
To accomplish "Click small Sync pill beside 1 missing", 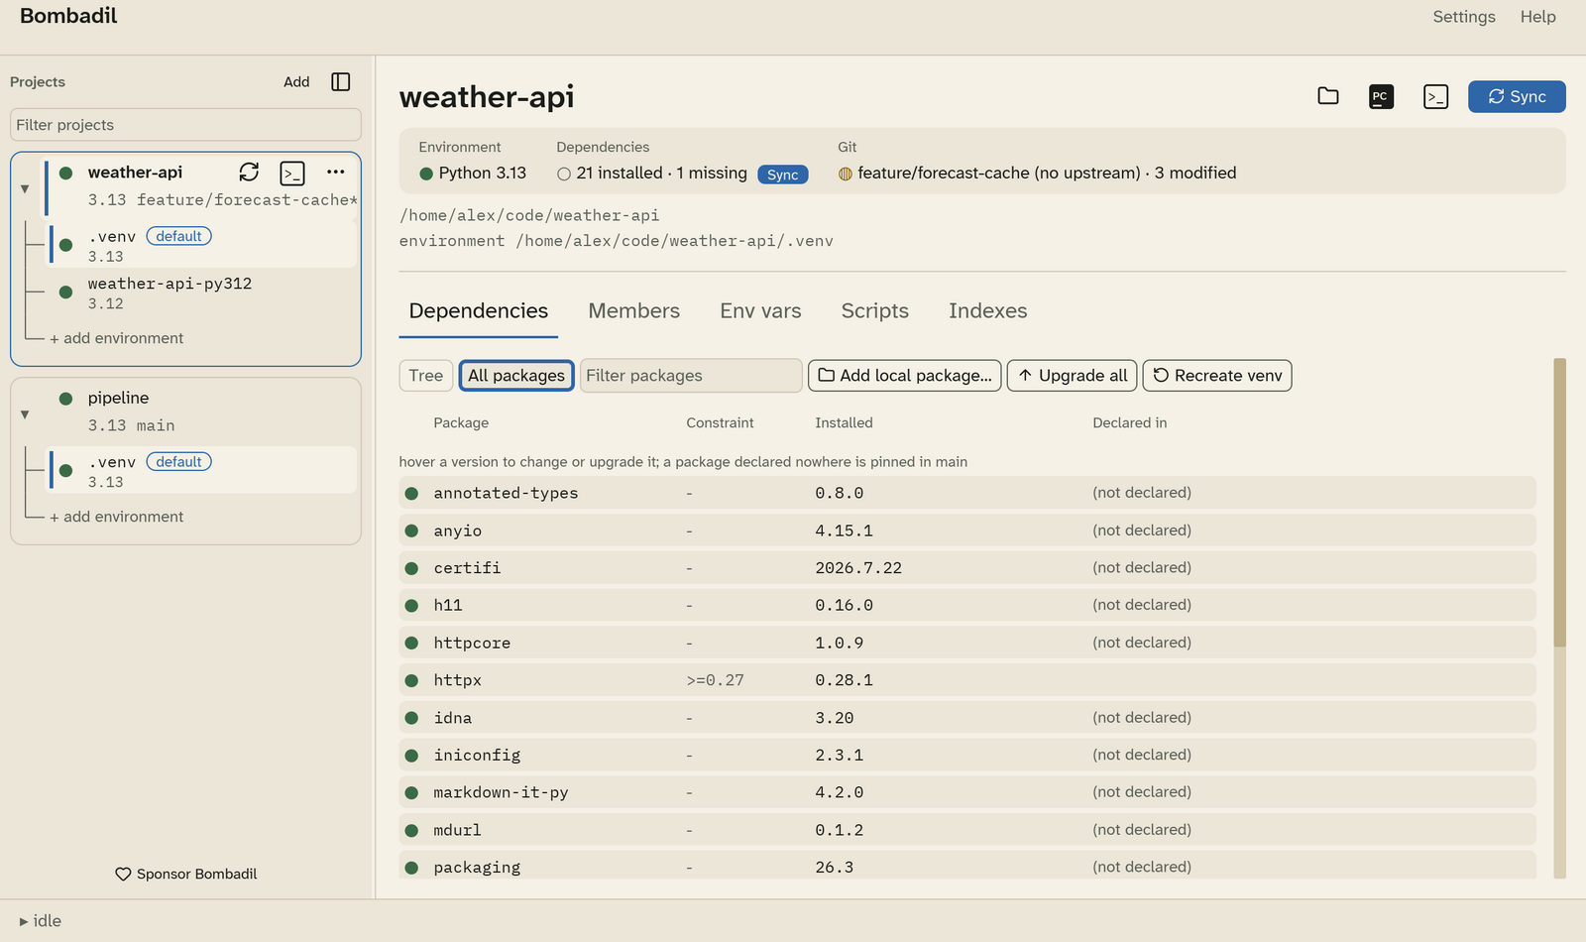I will pyautogui.click(x=782, y=175).
